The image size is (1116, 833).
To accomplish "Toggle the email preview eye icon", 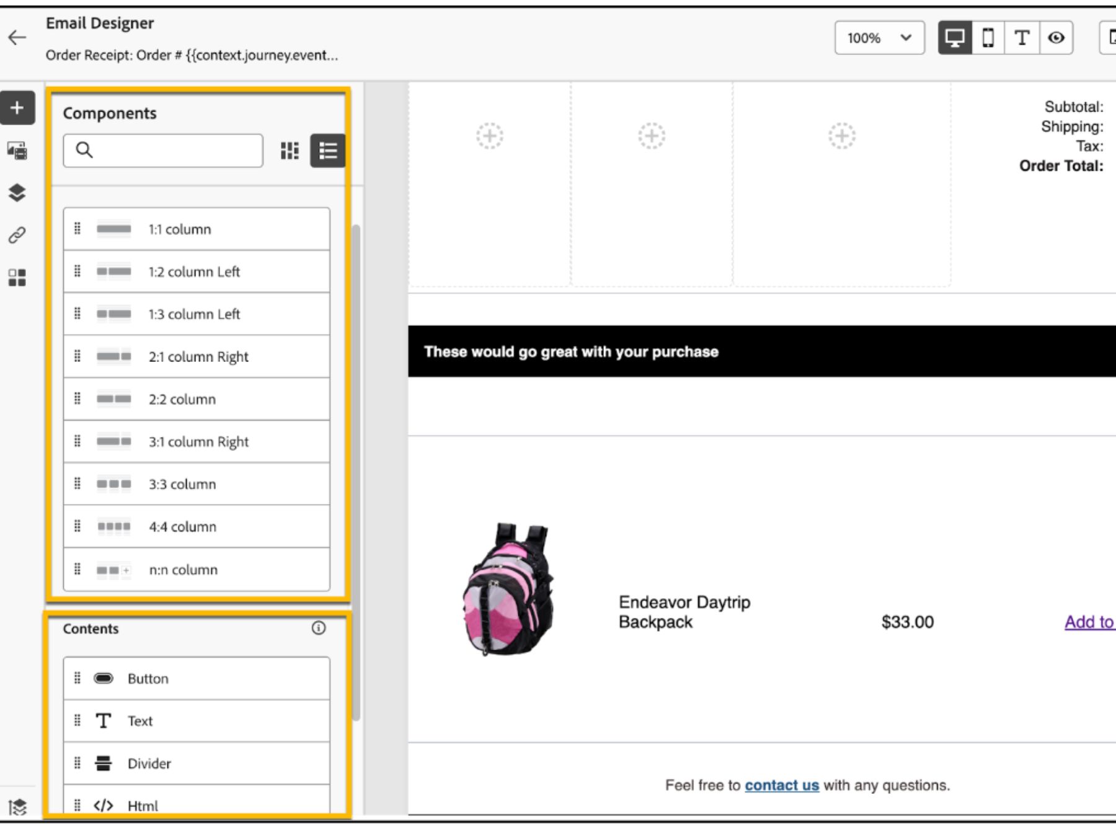I will pyautogui.click(x=1055, y=37).
